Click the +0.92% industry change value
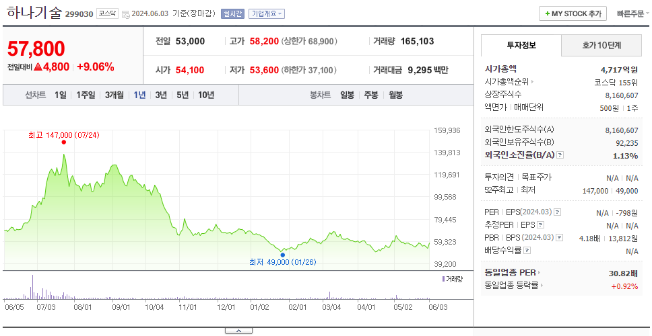The width and height of the screenshot is (652, 336). tap(624, 286)
